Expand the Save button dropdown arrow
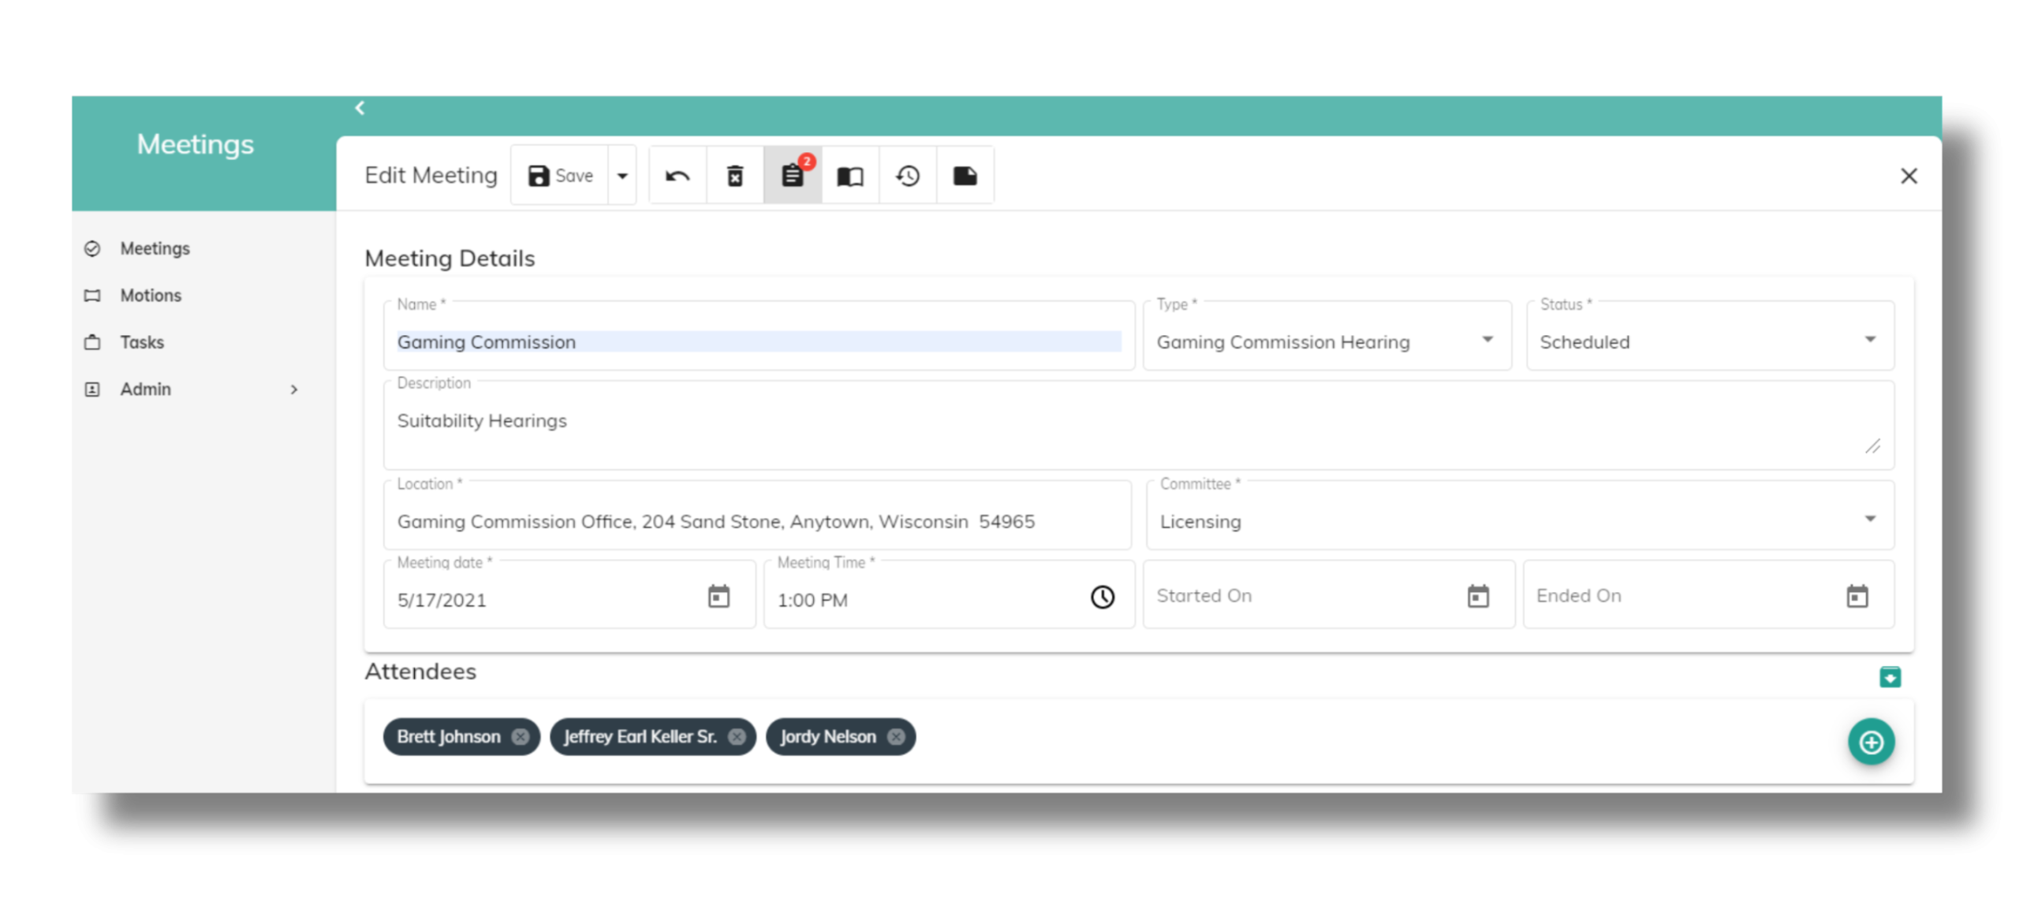 coord(622,176)
